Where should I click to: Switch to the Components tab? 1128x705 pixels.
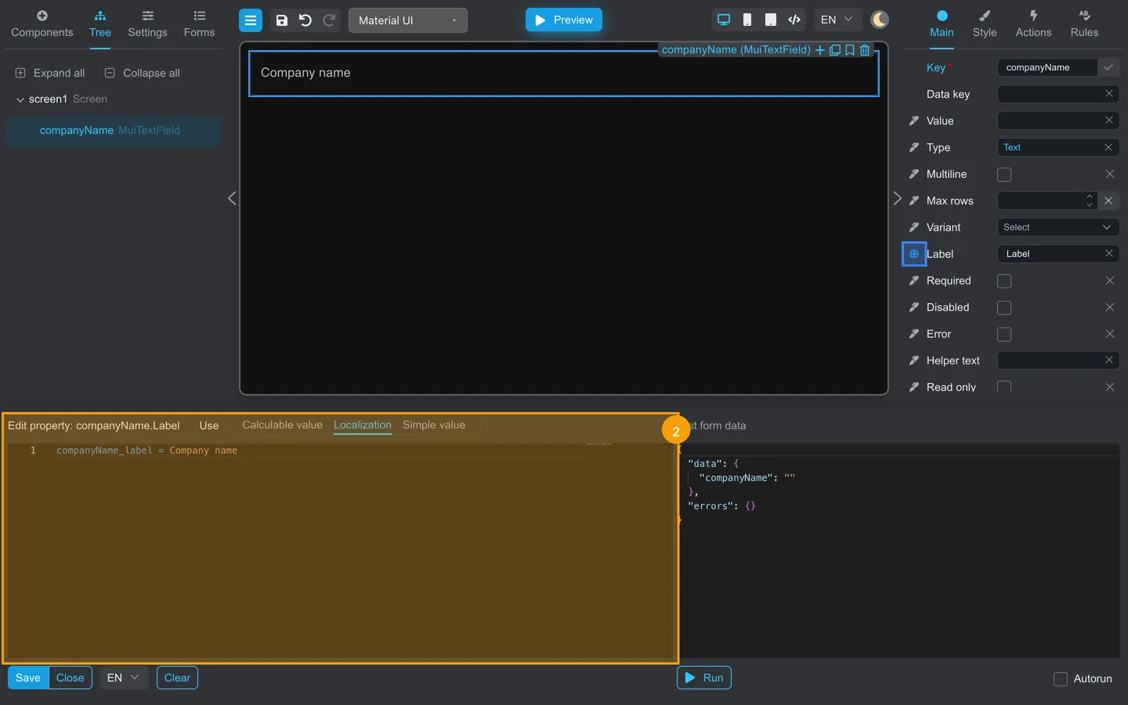pyautogui.click(x=42, y=24)
